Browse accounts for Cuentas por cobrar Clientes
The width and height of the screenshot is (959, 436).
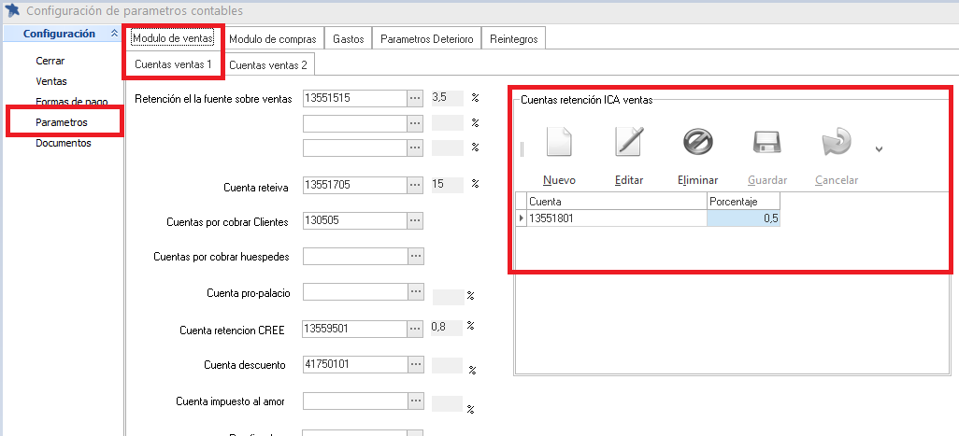(416, 220)
